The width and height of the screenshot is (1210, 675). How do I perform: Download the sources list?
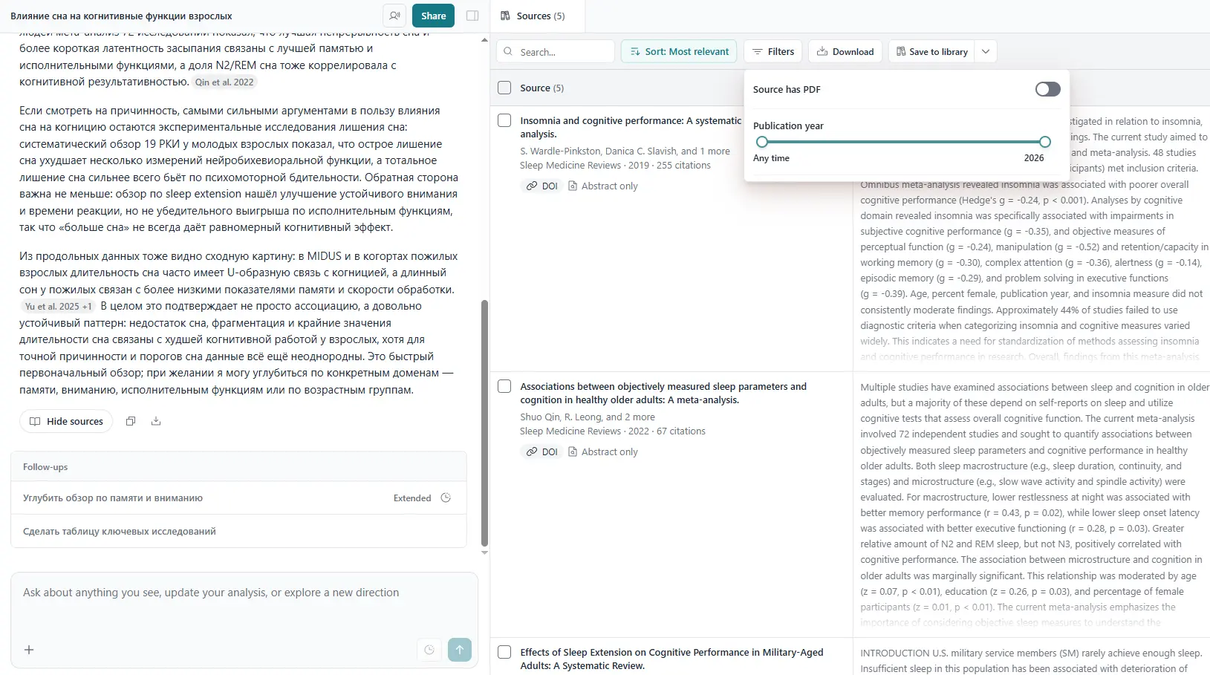point(845,51)
